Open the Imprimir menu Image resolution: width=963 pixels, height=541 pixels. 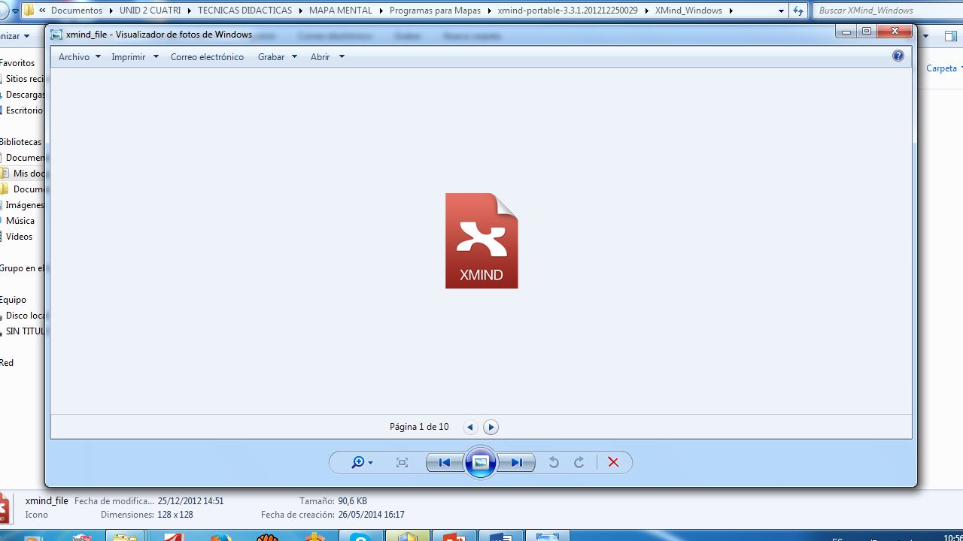click(x=135, y=57)
